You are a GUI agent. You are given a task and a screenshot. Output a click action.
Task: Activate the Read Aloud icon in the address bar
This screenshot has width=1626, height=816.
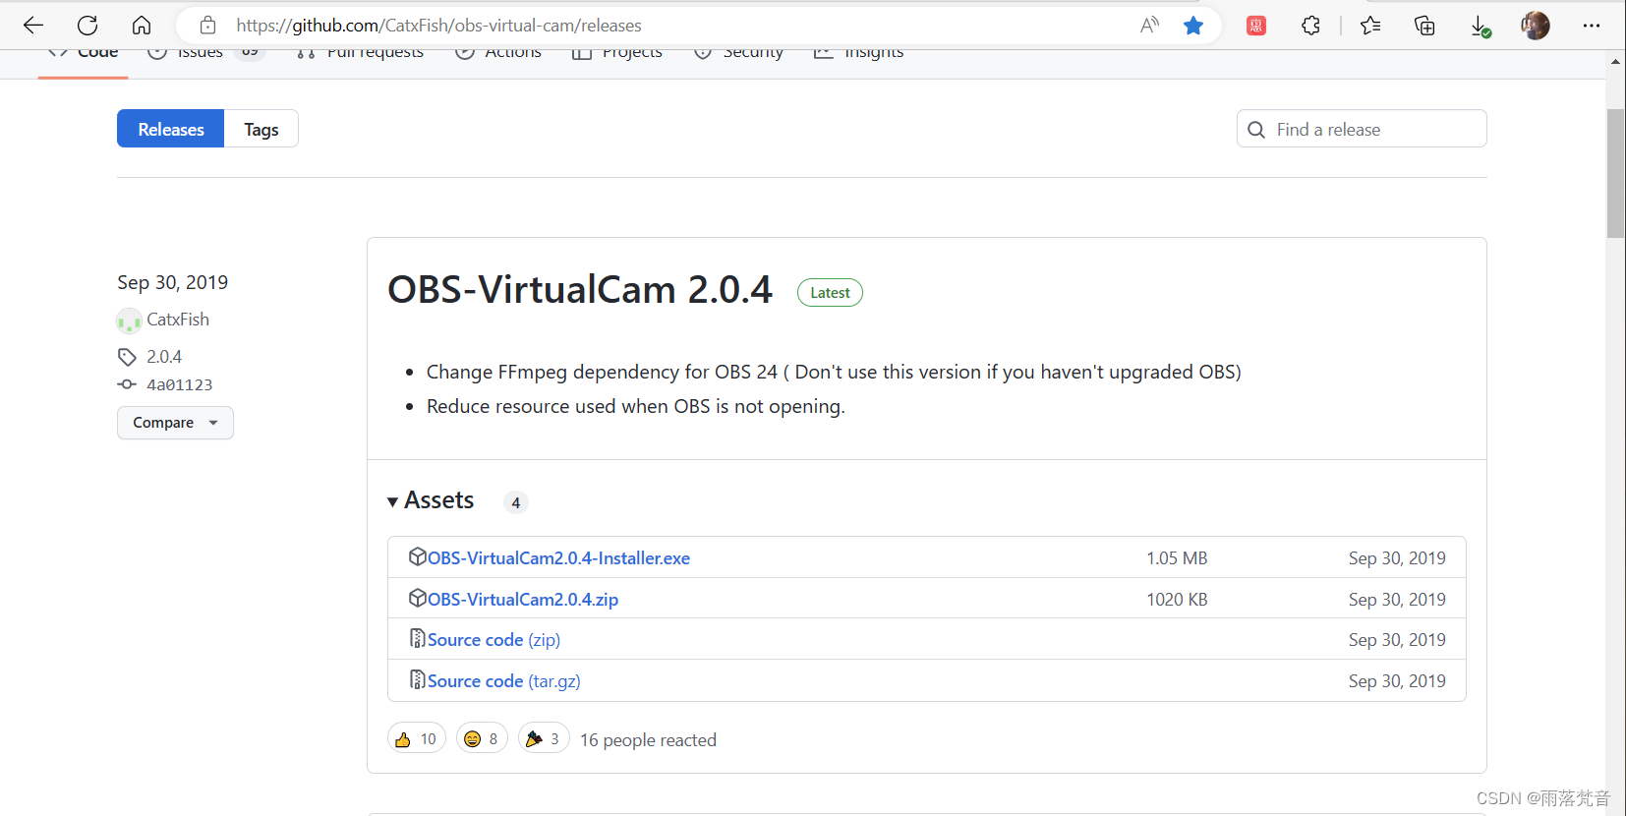[1149, 26]
